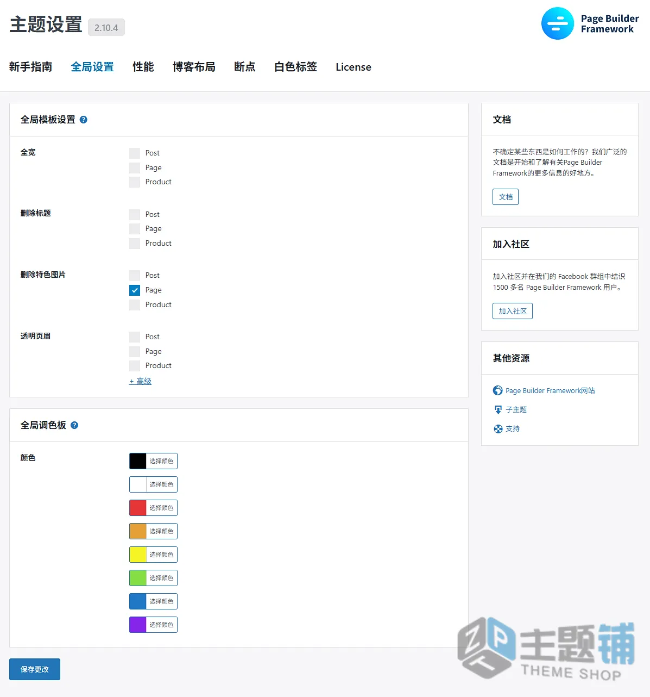The height and width of the screenshot is (697, 650).
Task: Open the 性能 tab
Action: tap(143, 67)
